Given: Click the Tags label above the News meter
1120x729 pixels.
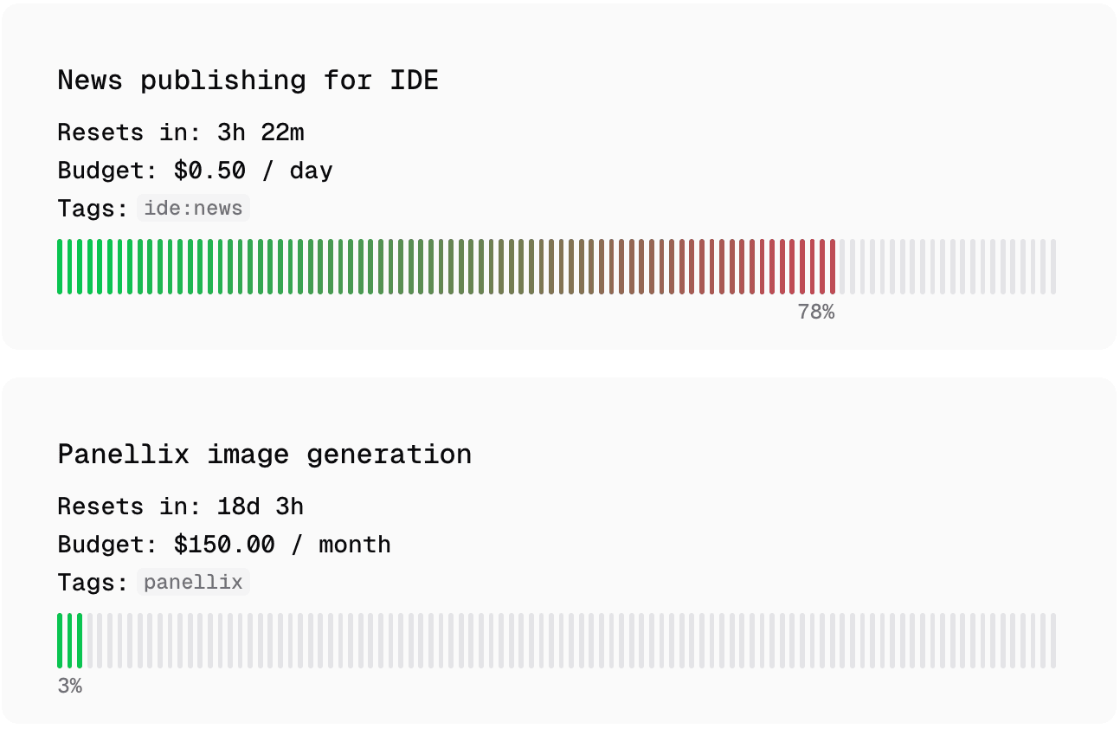Looking at the screenshot, I should tap(92, 209).
